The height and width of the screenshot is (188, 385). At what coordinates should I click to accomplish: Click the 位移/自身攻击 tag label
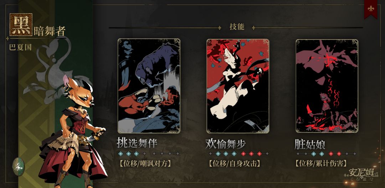(235, 163)
